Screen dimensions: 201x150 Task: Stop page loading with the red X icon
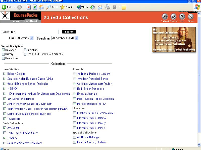tap(29, 7)
